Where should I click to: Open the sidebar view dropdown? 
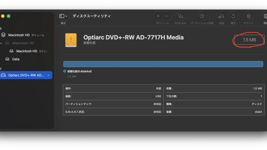coord(63,16)
